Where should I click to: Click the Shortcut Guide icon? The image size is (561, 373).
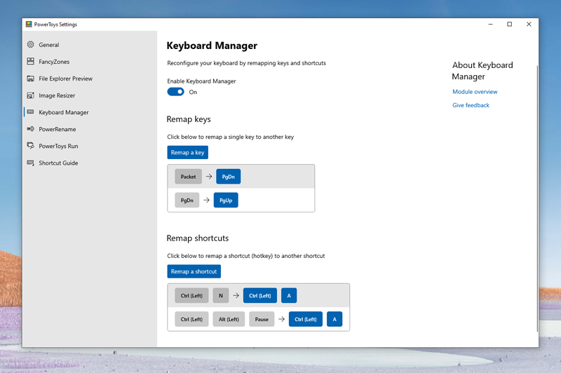pyautogui.click(x=30, y=163)
